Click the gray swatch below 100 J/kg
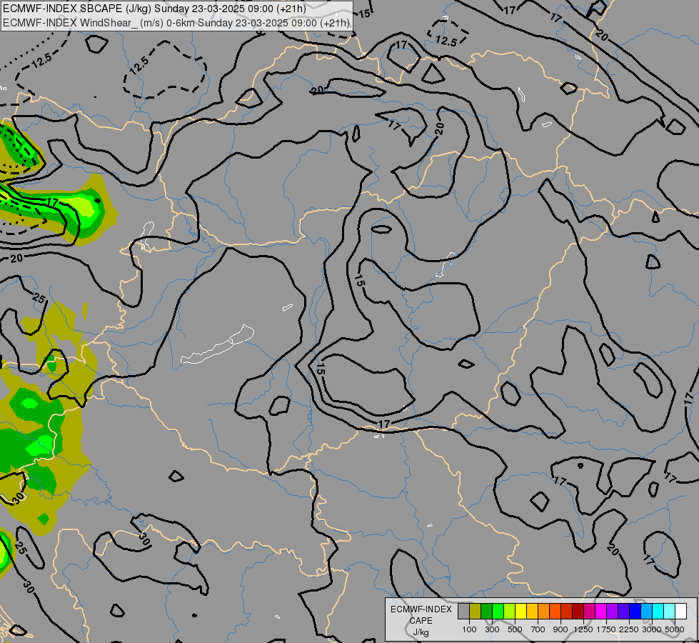This screenshot has width=699, height=643. (x=463, y=611)
